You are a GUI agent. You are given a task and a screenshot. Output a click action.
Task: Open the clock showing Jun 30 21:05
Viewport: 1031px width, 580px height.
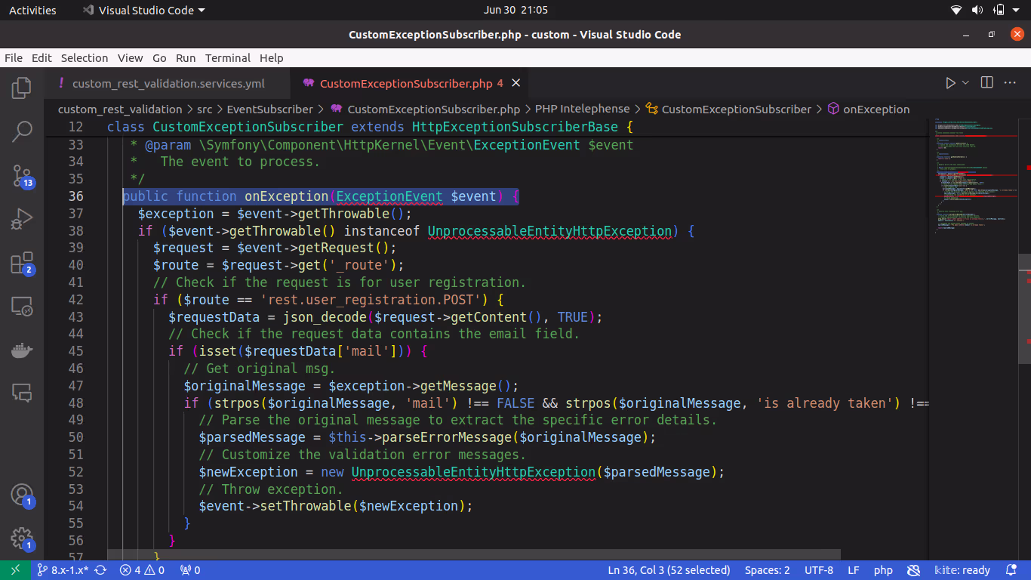click(515, 10)
